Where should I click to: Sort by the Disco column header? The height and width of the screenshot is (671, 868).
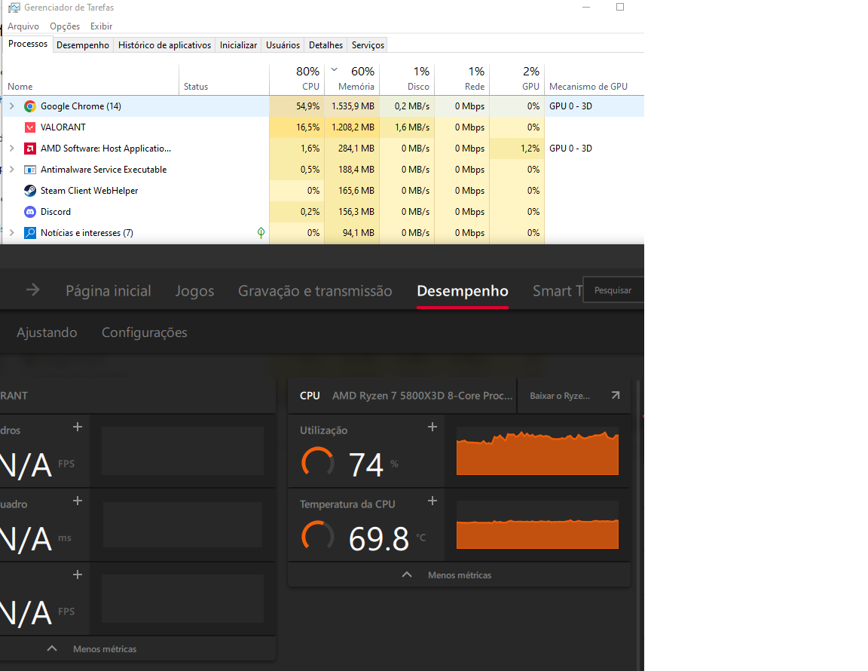tap(407, 80)
